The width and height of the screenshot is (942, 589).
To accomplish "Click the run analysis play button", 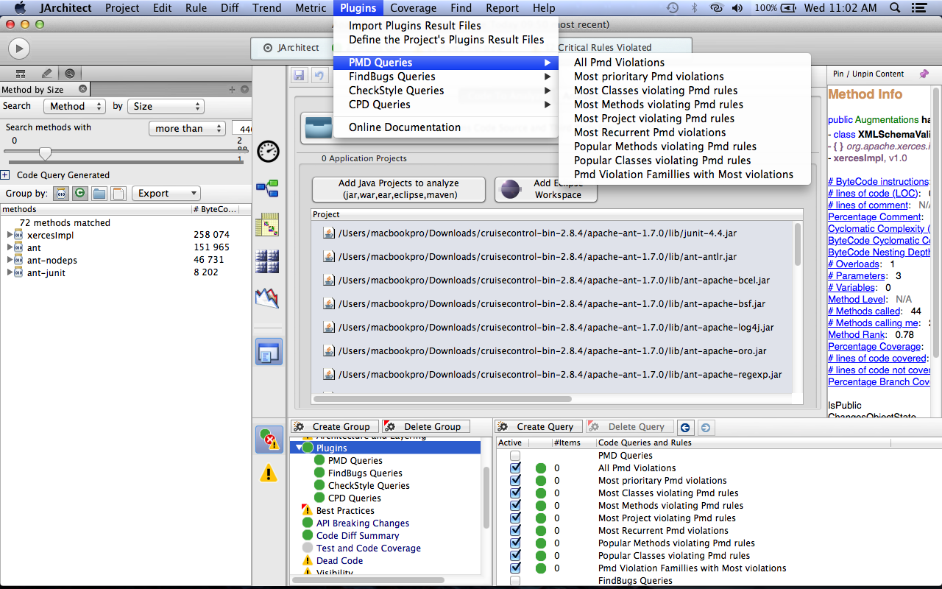I will [x=18, y=49].
